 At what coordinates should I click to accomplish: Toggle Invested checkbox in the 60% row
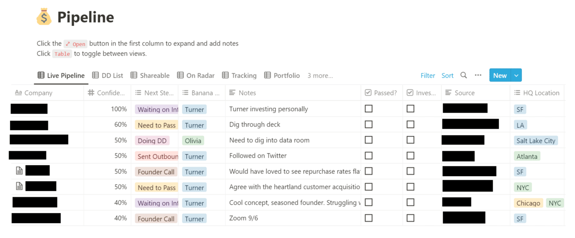coord(411,125)
